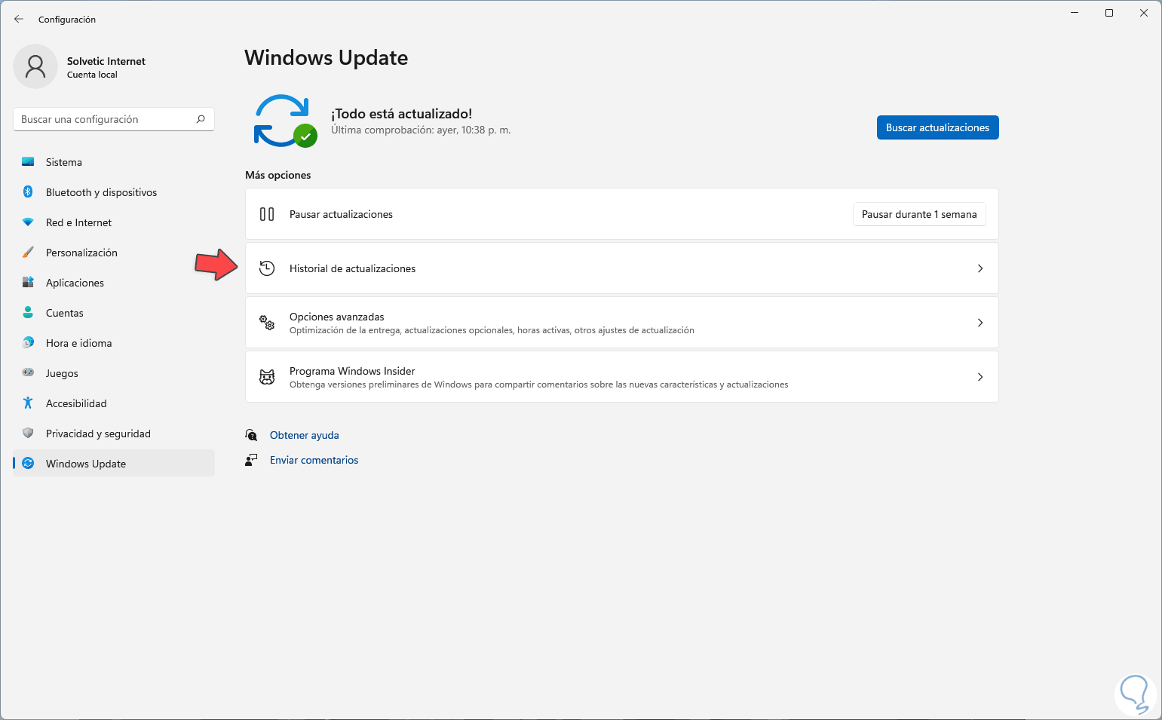This screenshot has height=720, width=1162.
Task: Click the Red e Internet wifi icon
Action: [x=28, y=222]
